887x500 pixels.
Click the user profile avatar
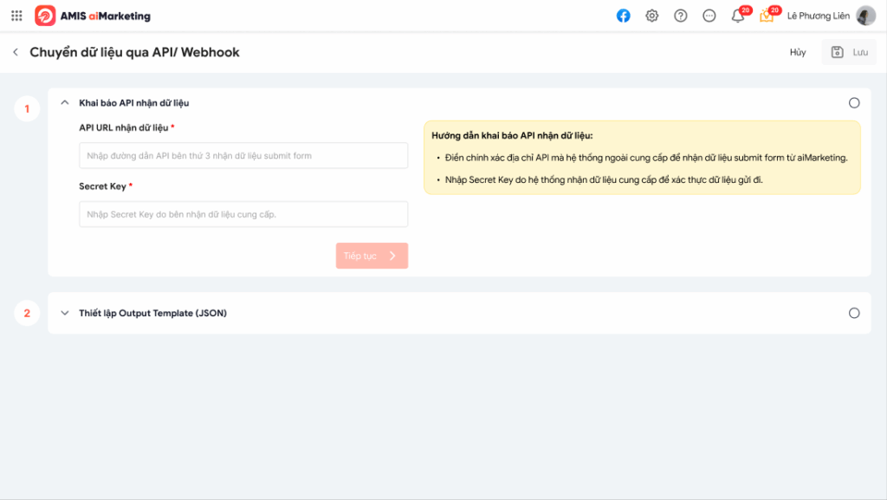click(x=865, y=16)
